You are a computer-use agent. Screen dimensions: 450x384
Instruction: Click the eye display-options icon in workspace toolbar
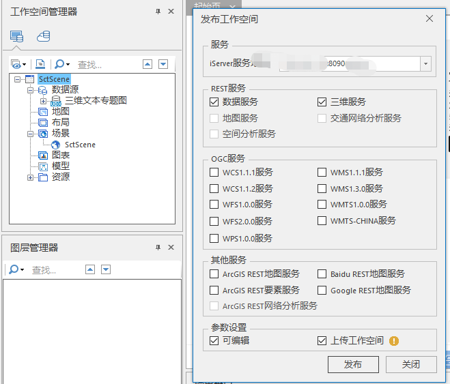[x=16, y=64]
